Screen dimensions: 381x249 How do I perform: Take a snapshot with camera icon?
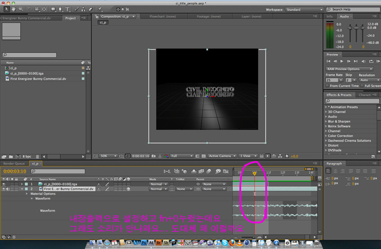point(153,156)
